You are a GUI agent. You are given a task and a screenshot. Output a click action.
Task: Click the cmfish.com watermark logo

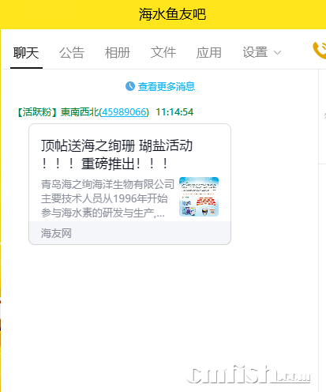(248, 375)
